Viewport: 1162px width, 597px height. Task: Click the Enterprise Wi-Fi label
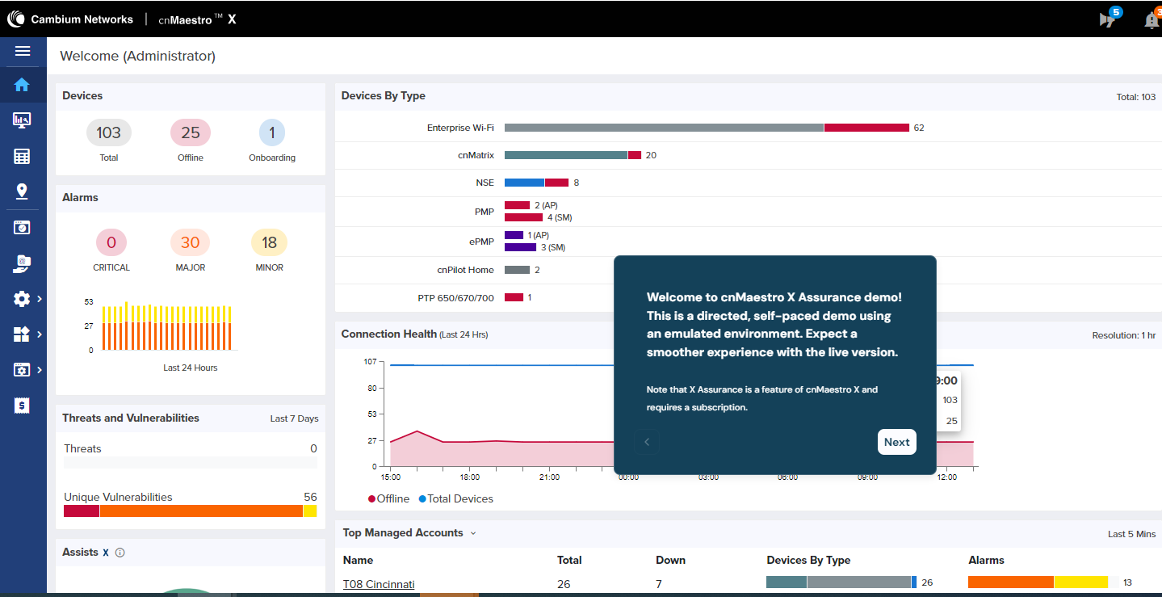(x=460, y=128)
